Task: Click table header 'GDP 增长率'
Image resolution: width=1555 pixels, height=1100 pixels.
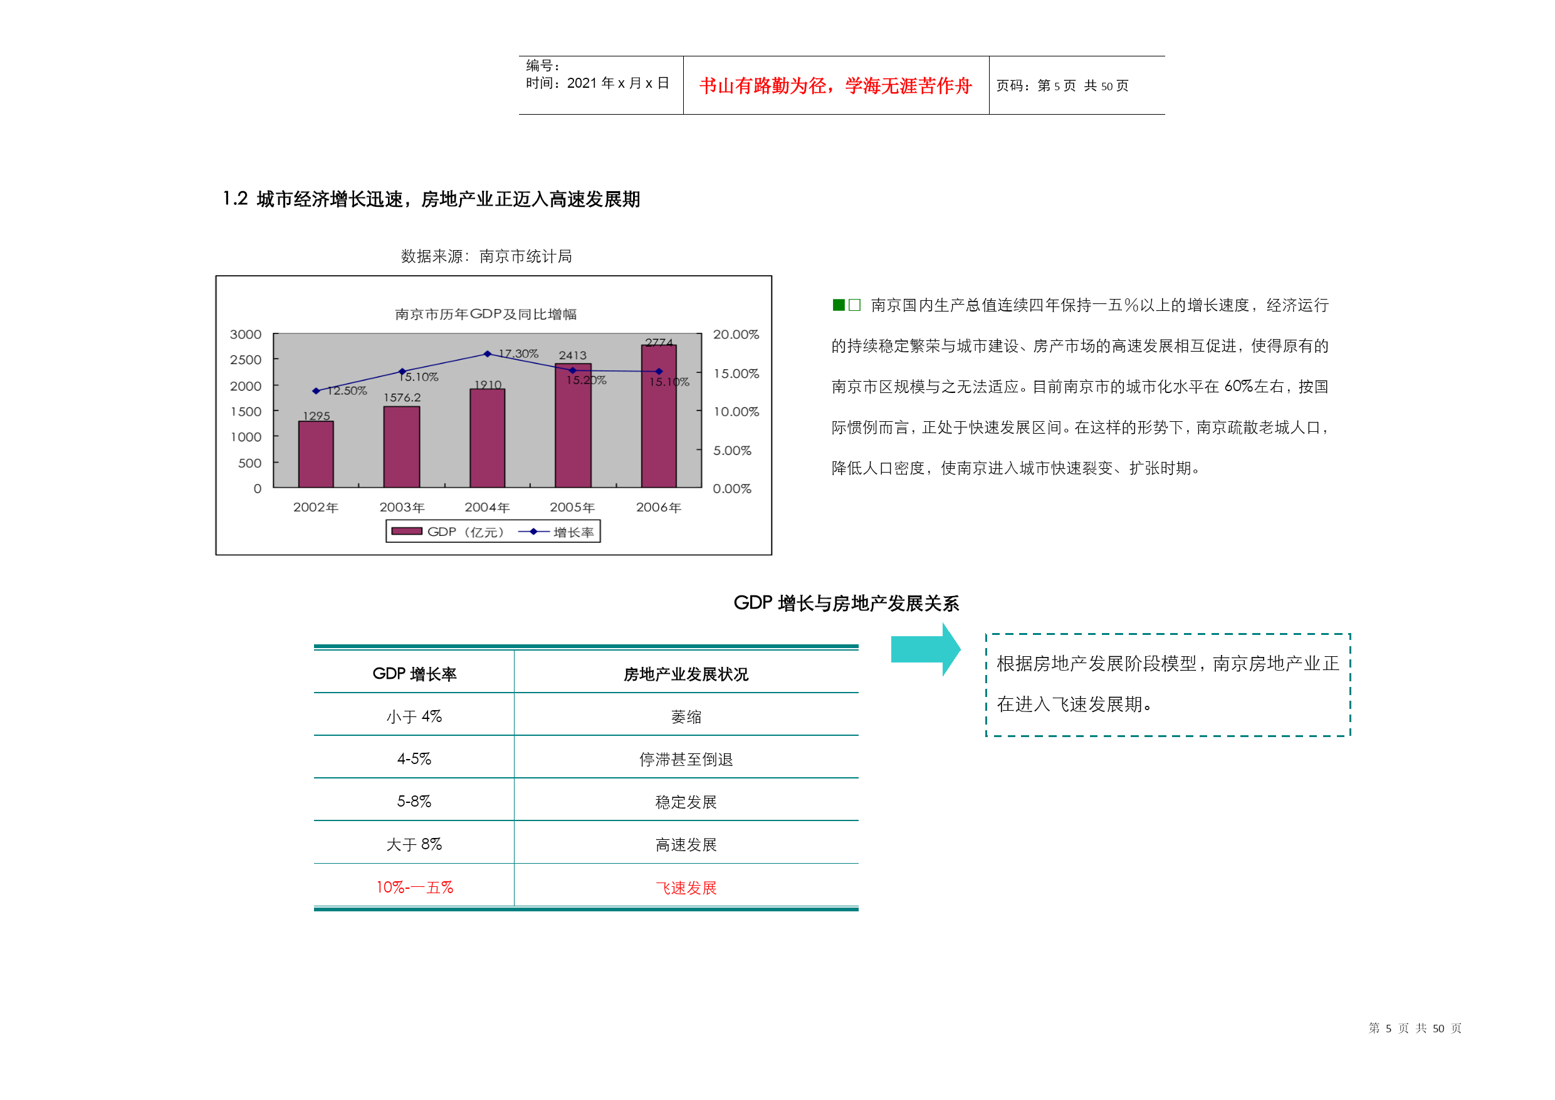Action: click(414, 673)
